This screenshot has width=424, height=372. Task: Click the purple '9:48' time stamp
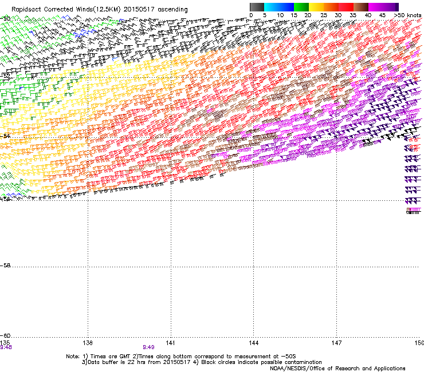(6, 347)
